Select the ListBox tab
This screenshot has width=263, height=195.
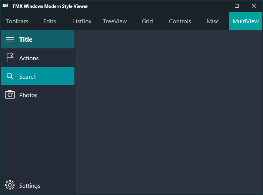82,21
